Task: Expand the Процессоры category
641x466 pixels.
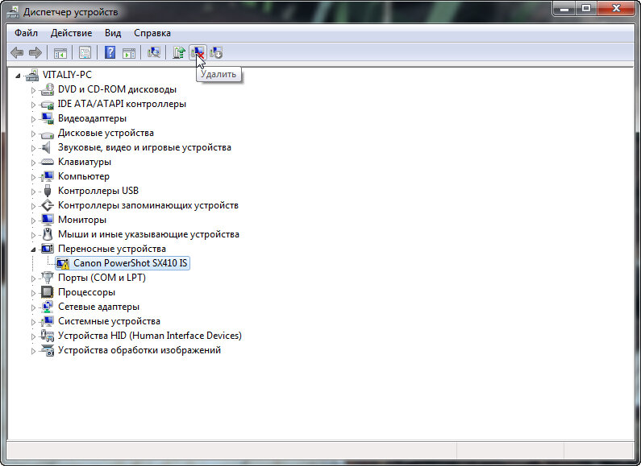Action: pos(33,293)
